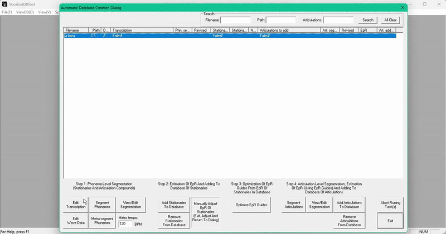Click the Phn. se... column header
Screen dimensions: 446x234
[183, 30]
